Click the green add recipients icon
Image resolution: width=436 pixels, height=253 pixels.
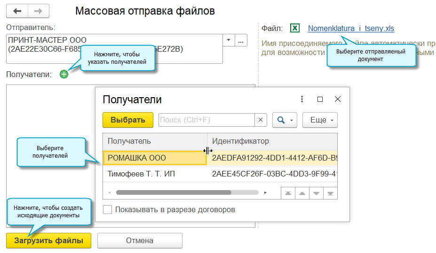pos(64,74)
